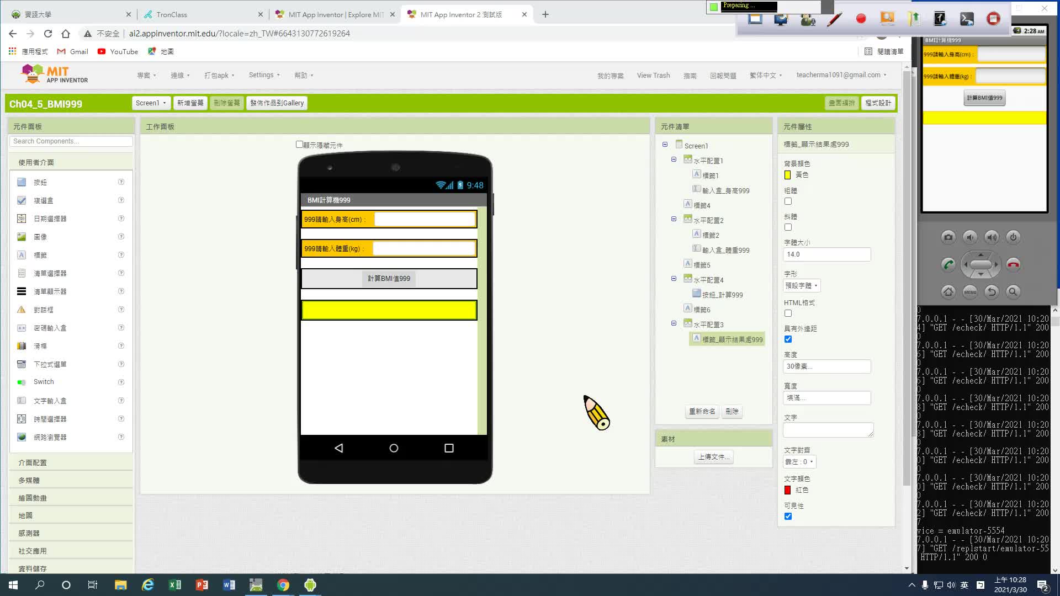Open the Screen1 dropdown
1060x596 pixels.
(x=151, y=103)
